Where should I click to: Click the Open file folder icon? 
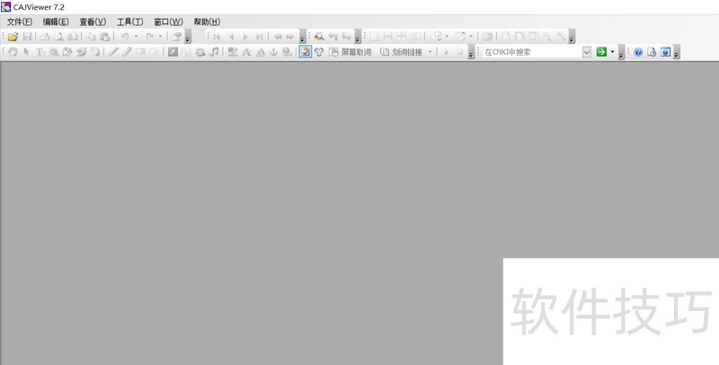[x=13, y=37]
